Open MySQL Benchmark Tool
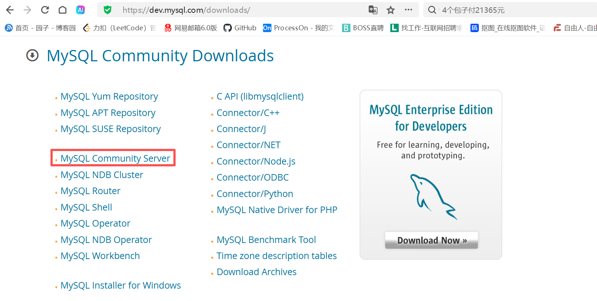Viewport: 597px width, 301px height. point(266,240)
